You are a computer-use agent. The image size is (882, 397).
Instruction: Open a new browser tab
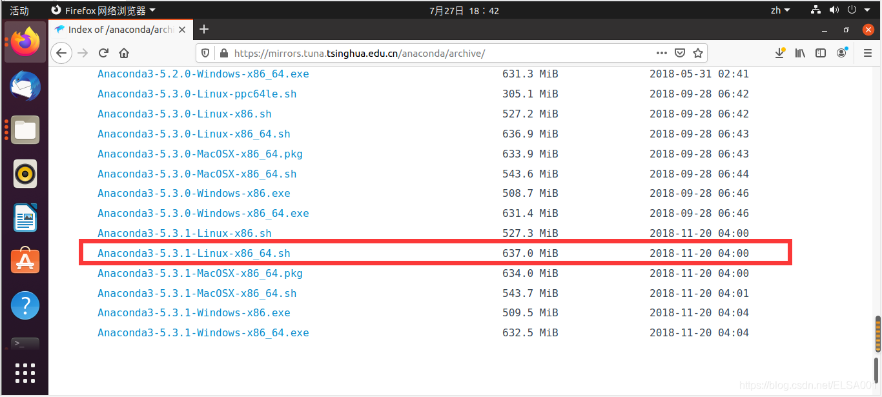[x=204, y=29]
